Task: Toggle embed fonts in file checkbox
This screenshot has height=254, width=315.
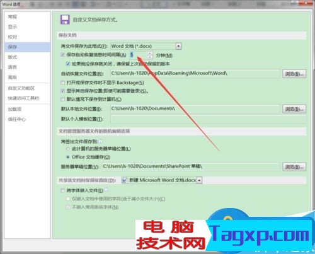Action: [x=62, y=190]
